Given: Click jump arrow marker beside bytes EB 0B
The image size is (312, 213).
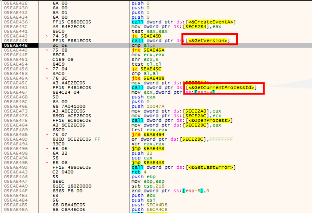Looking at the screenshot, I should click(47, 149).
